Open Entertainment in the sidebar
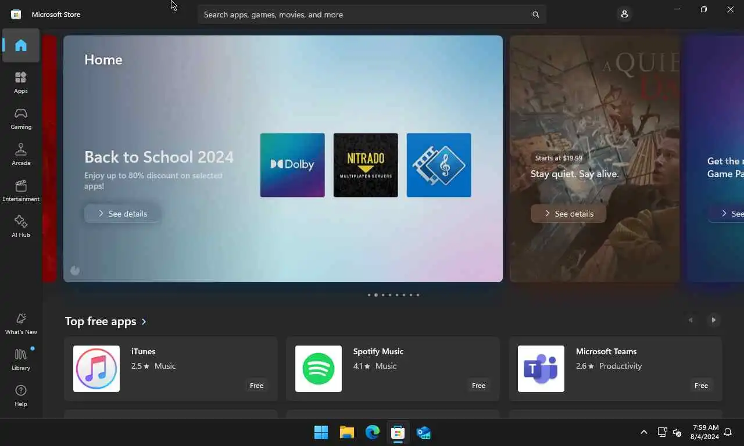This screenshot has width=744, height=446. coord(21,190)
